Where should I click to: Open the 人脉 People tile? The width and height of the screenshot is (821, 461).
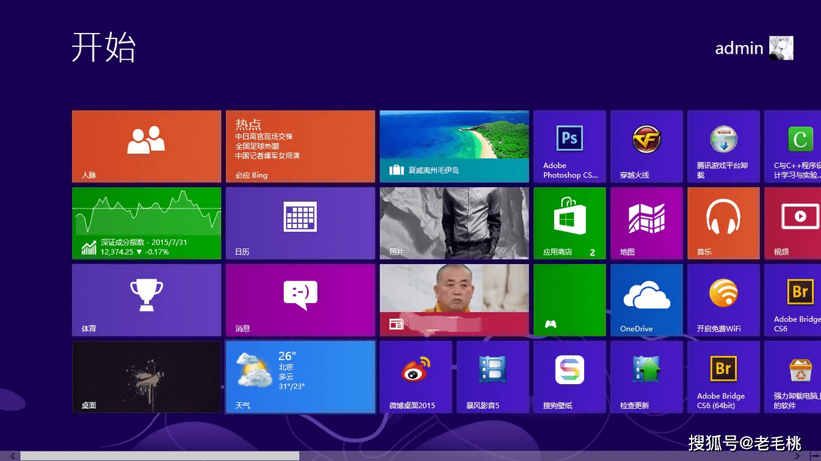(x=146, y=146)
